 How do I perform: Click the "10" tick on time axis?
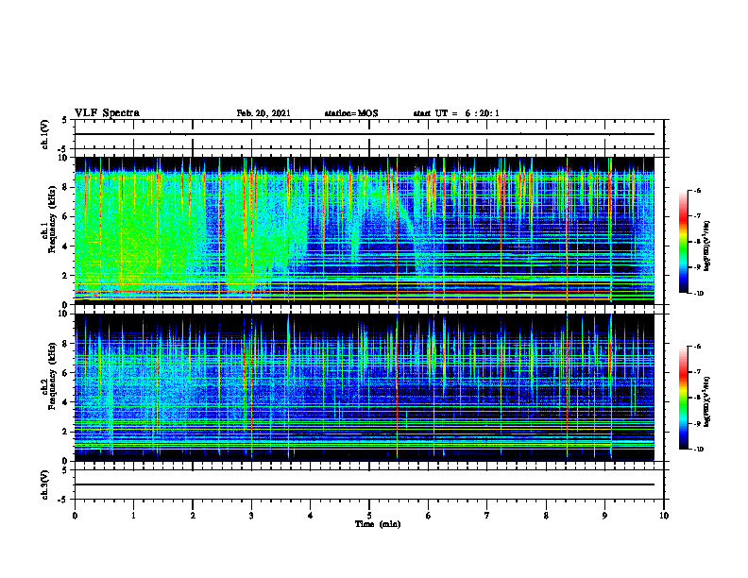click(x=664, y=516)
